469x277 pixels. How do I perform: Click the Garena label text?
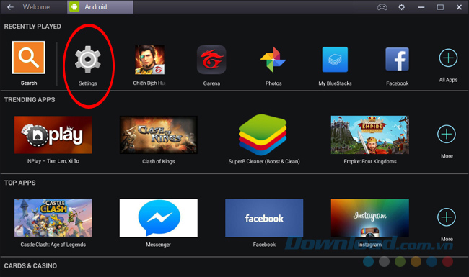click(x=211, y=83)
